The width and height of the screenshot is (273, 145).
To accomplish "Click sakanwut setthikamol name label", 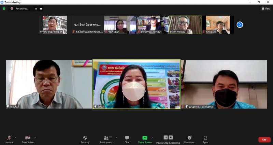I will tap(201, 107).
